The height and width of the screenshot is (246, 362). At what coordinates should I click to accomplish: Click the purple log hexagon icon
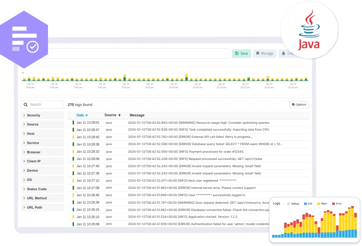point(24,40)
